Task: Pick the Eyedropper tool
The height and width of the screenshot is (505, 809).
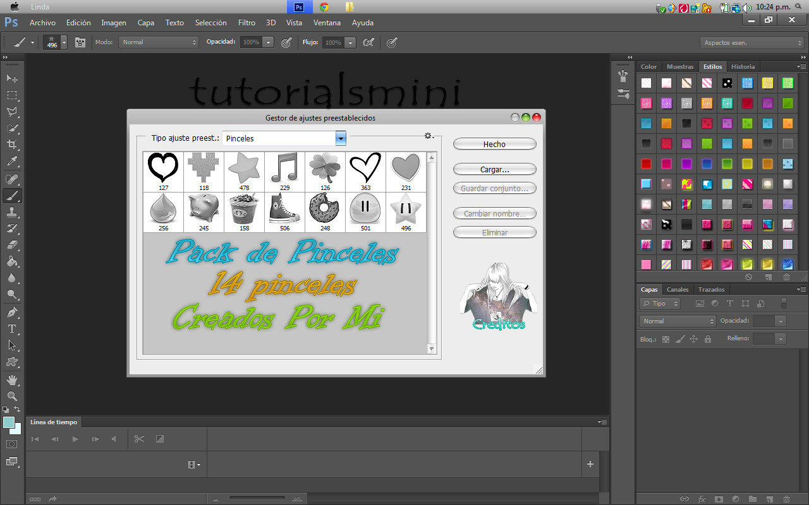Action: click(12, 162)
